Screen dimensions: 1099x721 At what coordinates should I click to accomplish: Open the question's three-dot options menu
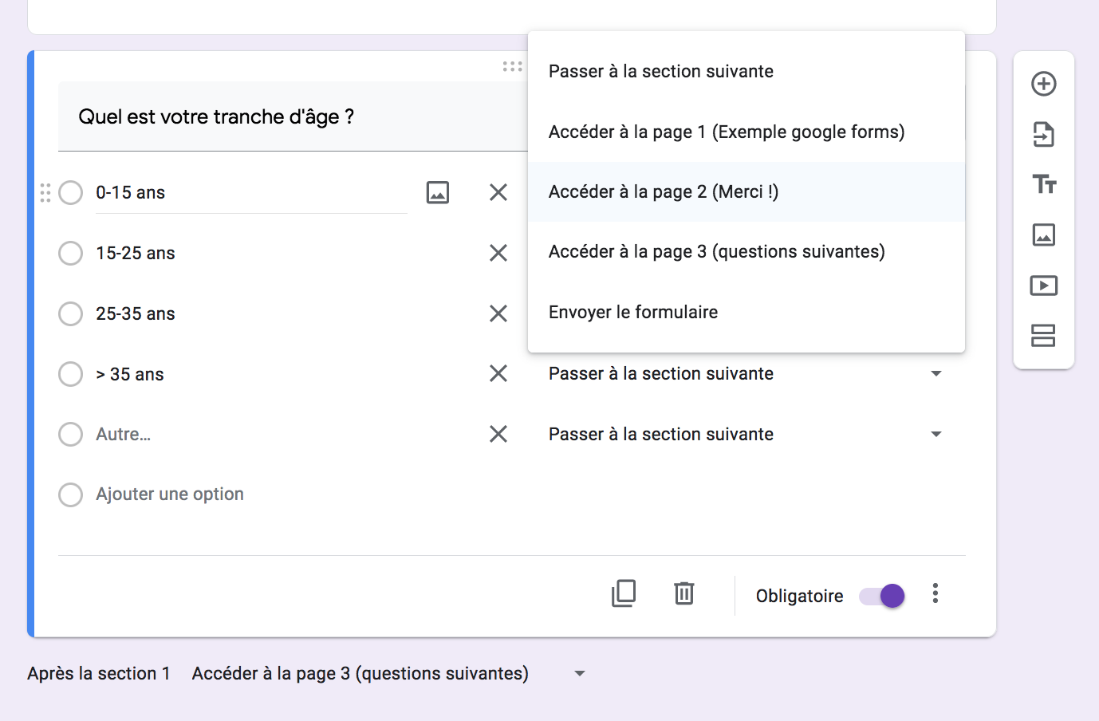click(x=936, y=593)
